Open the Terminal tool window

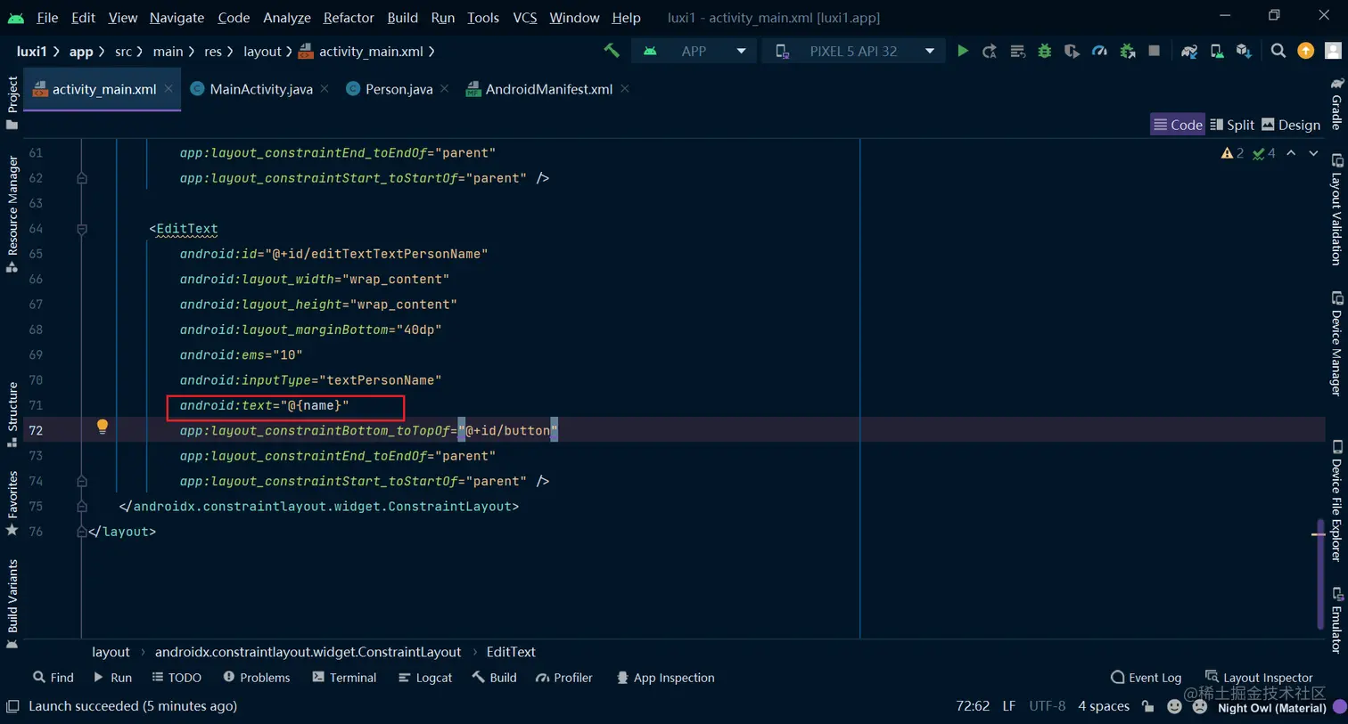point(344,678)
